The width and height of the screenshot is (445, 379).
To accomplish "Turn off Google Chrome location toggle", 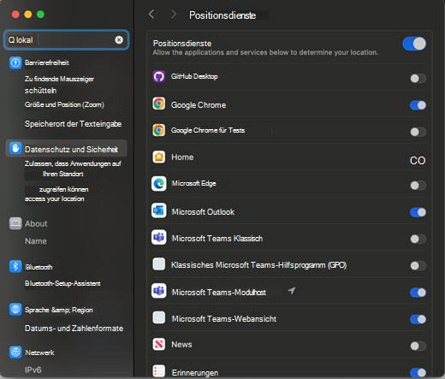I will (418, 105).
